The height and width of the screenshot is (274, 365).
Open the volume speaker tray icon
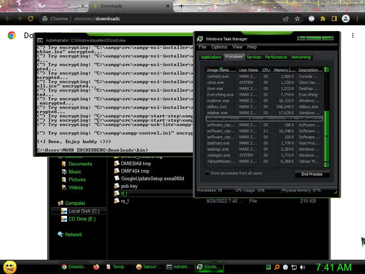coord(302,267)
